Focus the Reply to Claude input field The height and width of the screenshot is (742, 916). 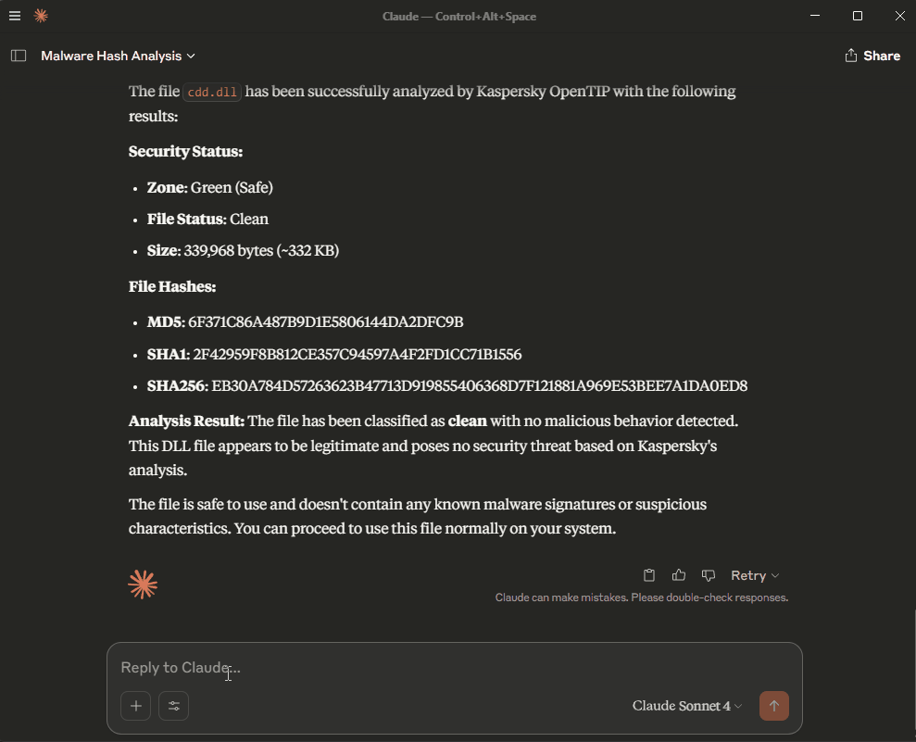[x=455, y=667]
